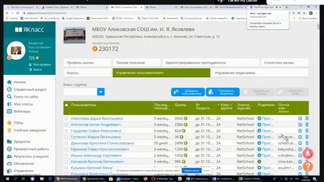Click Добавить пользователя button
Screen dimensions: 324x182
[x=188, y=92]
